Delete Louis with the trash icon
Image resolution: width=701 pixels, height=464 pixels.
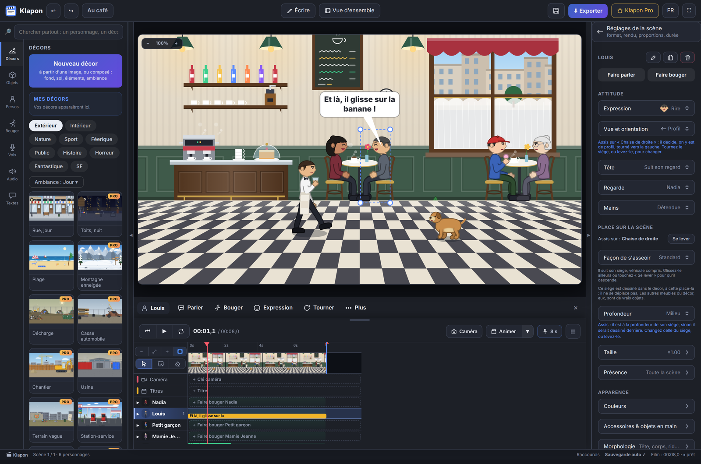[x=687, y=57]
